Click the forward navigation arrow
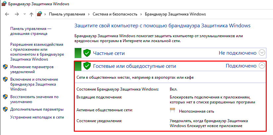 (17, 14)
